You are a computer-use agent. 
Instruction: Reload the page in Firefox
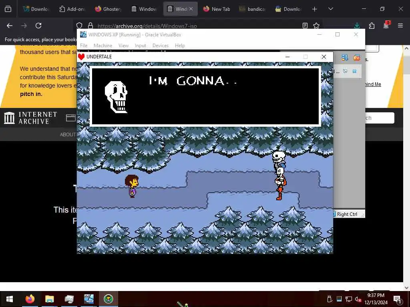38,26
